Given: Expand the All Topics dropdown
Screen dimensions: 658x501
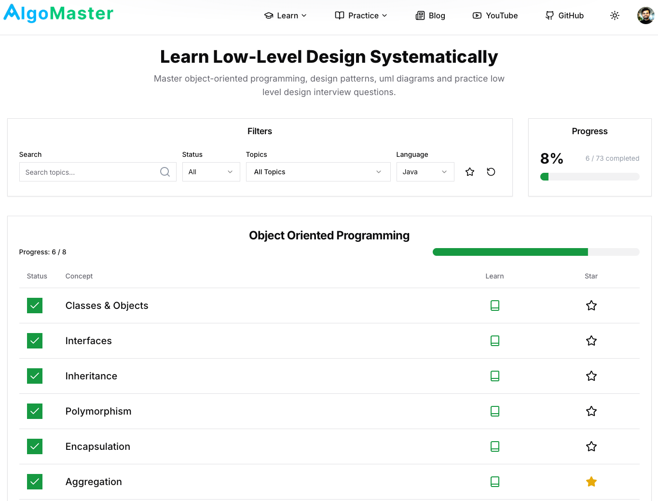Looking at the screenshot, I should (x=318, y=172).
